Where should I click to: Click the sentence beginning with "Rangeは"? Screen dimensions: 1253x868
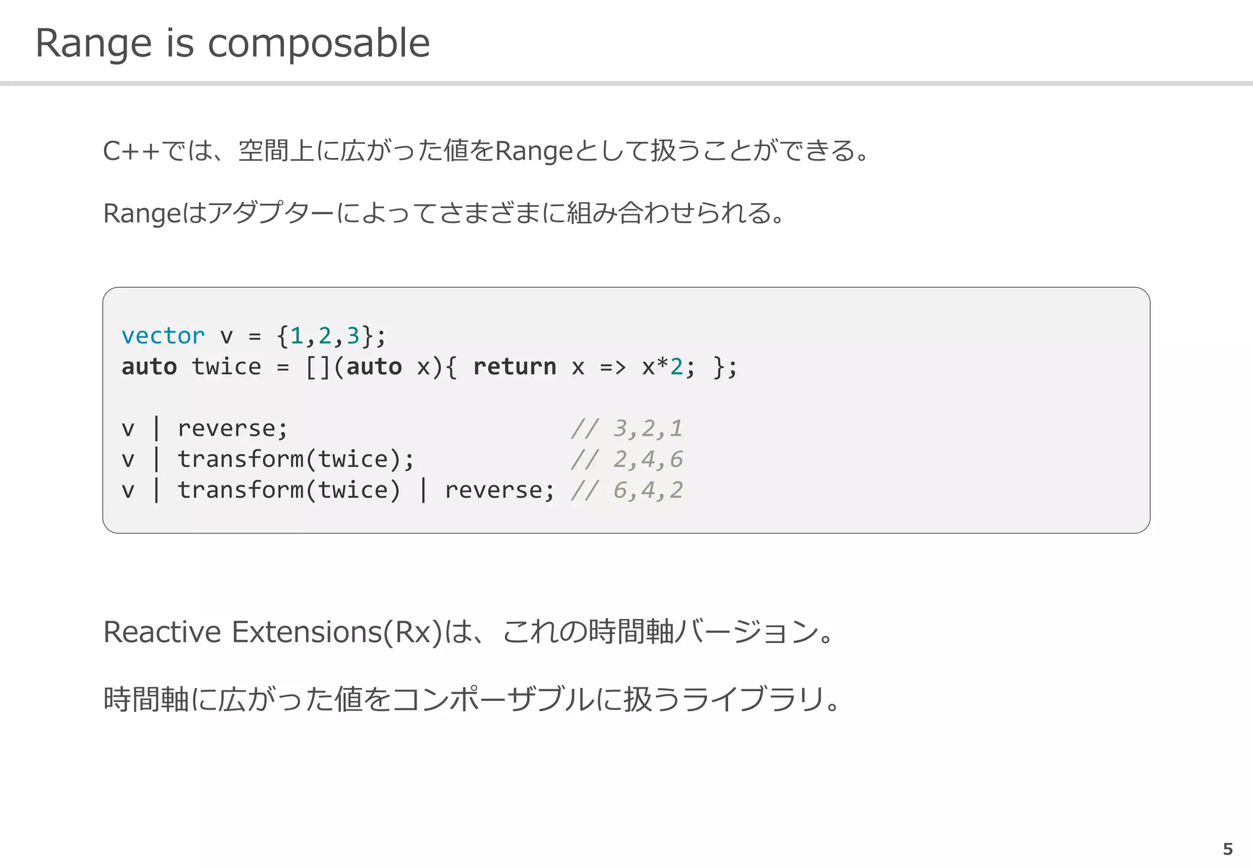[x=444, y=213]
